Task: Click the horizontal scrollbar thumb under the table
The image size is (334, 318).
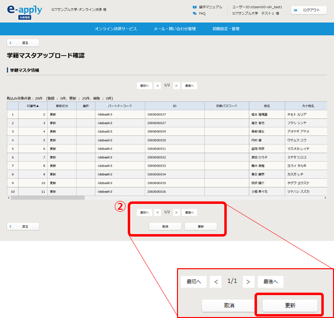Action: [48, 198]
